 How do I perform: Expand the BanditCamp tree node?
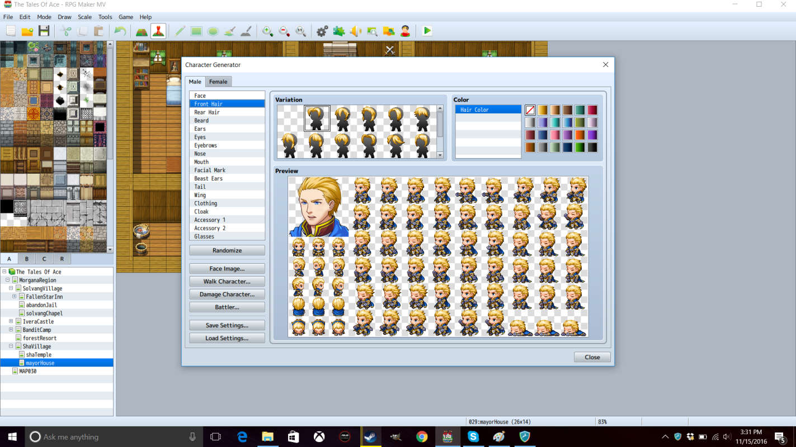click(11, 330)
